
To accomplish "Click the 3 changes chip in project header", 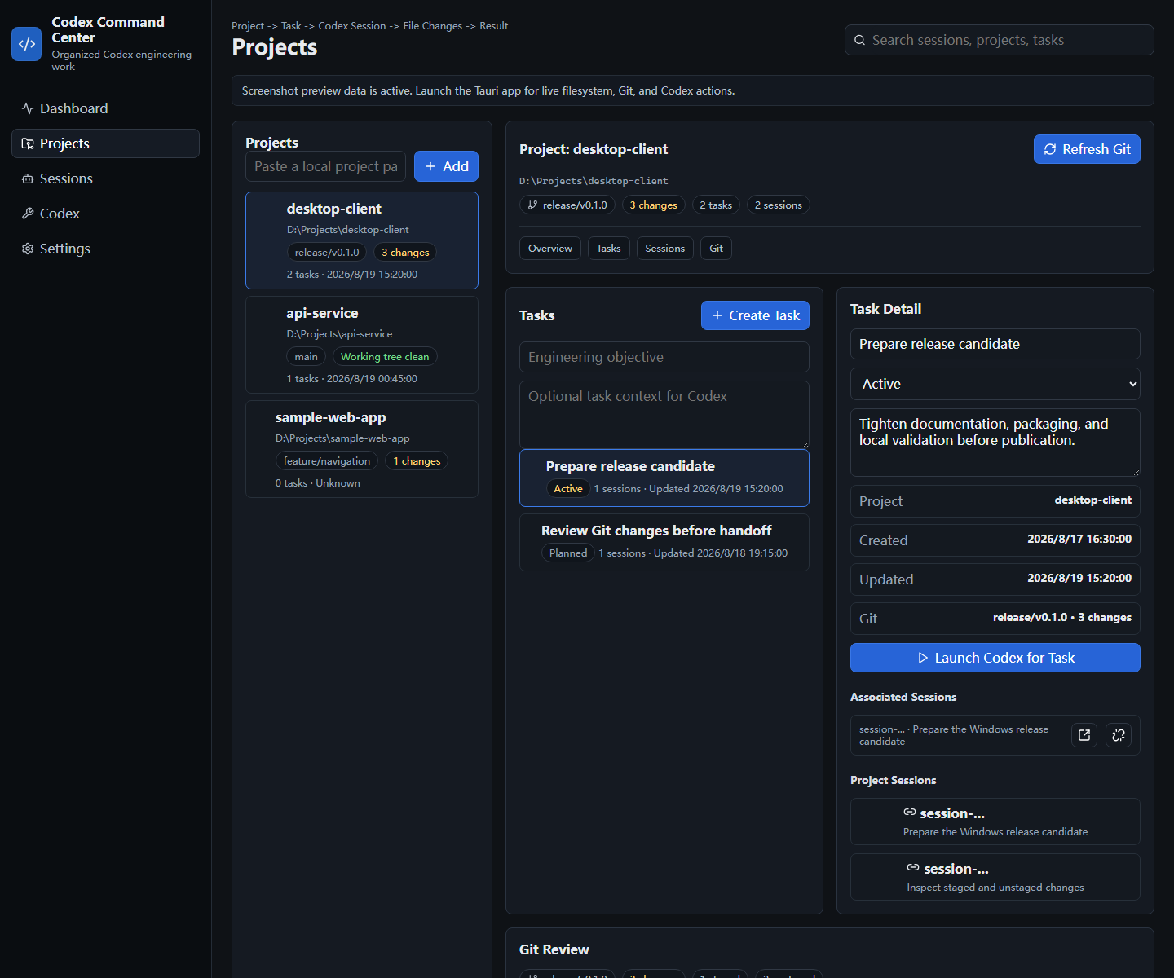I will 653,205.
